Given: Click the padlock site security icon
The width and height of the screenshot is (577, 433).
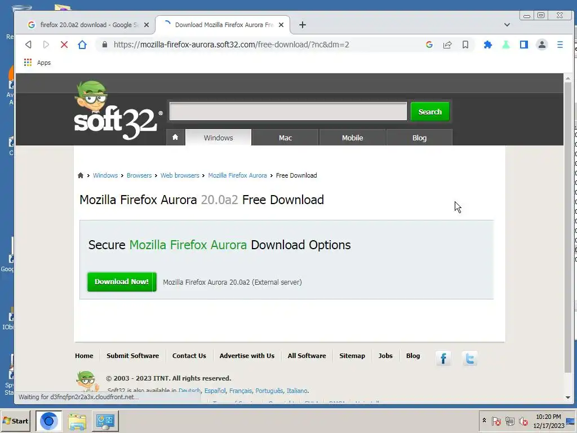Looking at the screenshot, I should [105, 45].
